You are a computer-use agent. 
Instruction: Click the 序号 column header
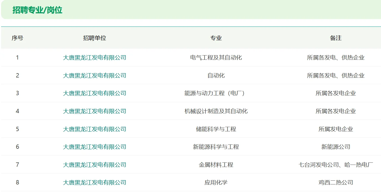(17, 38)
